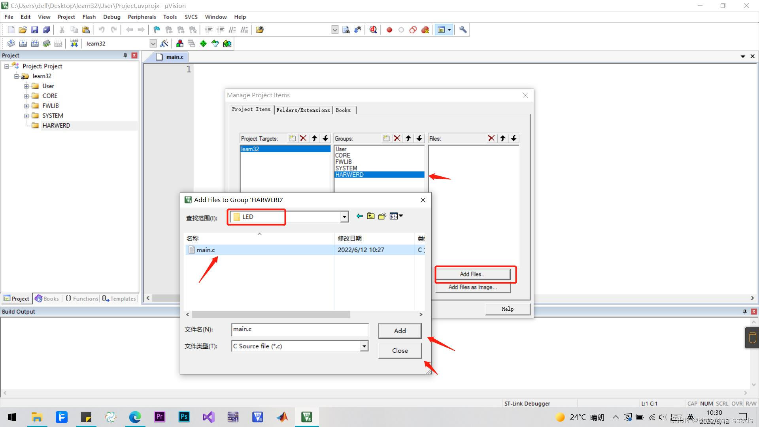The width and height of the screenshot is (759, 427).
Task: Go up one folder level in file dialog
Action: tap(370, 216)
